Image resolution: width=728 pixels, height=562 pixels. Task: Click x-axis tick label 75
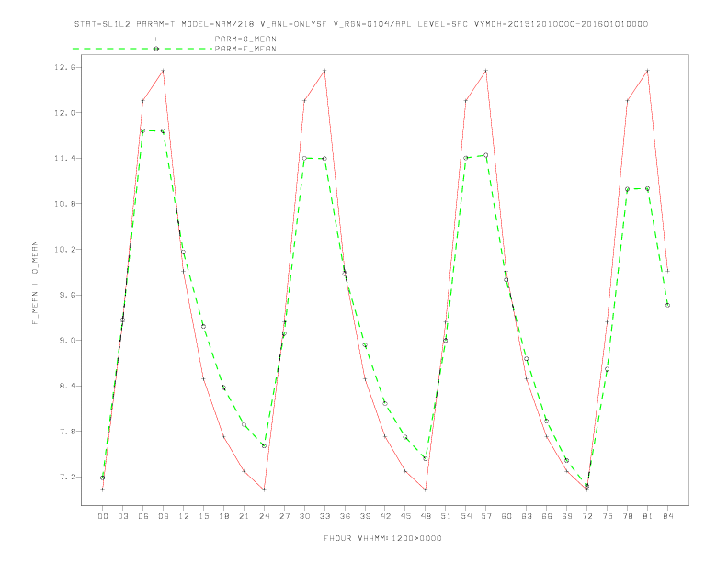click(608, 516)
